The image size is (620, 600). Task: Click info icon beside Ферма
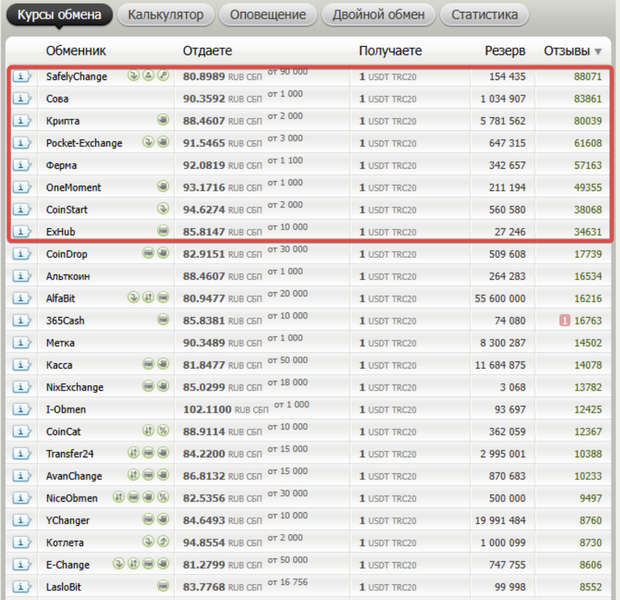pos(22,165)
